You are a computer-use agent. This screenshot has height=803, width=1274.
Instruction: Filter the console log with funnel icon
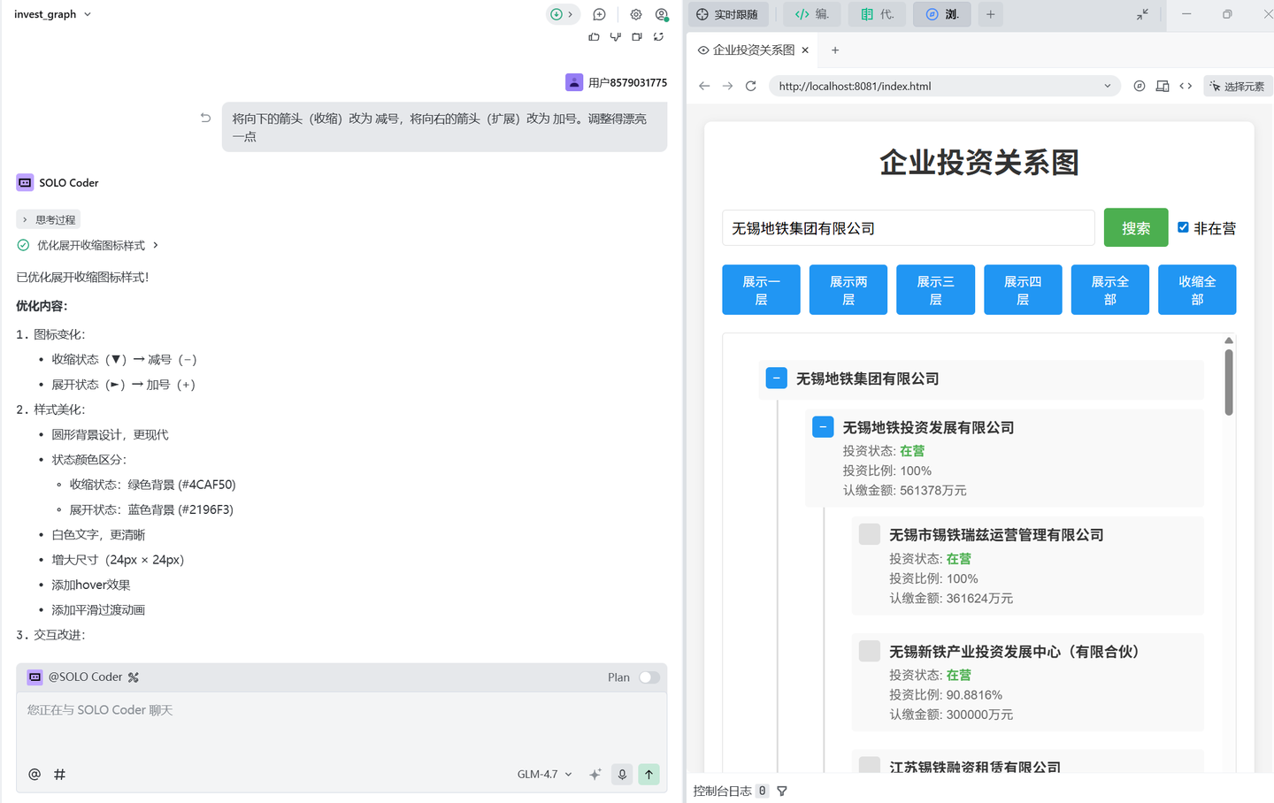[782, 791]
